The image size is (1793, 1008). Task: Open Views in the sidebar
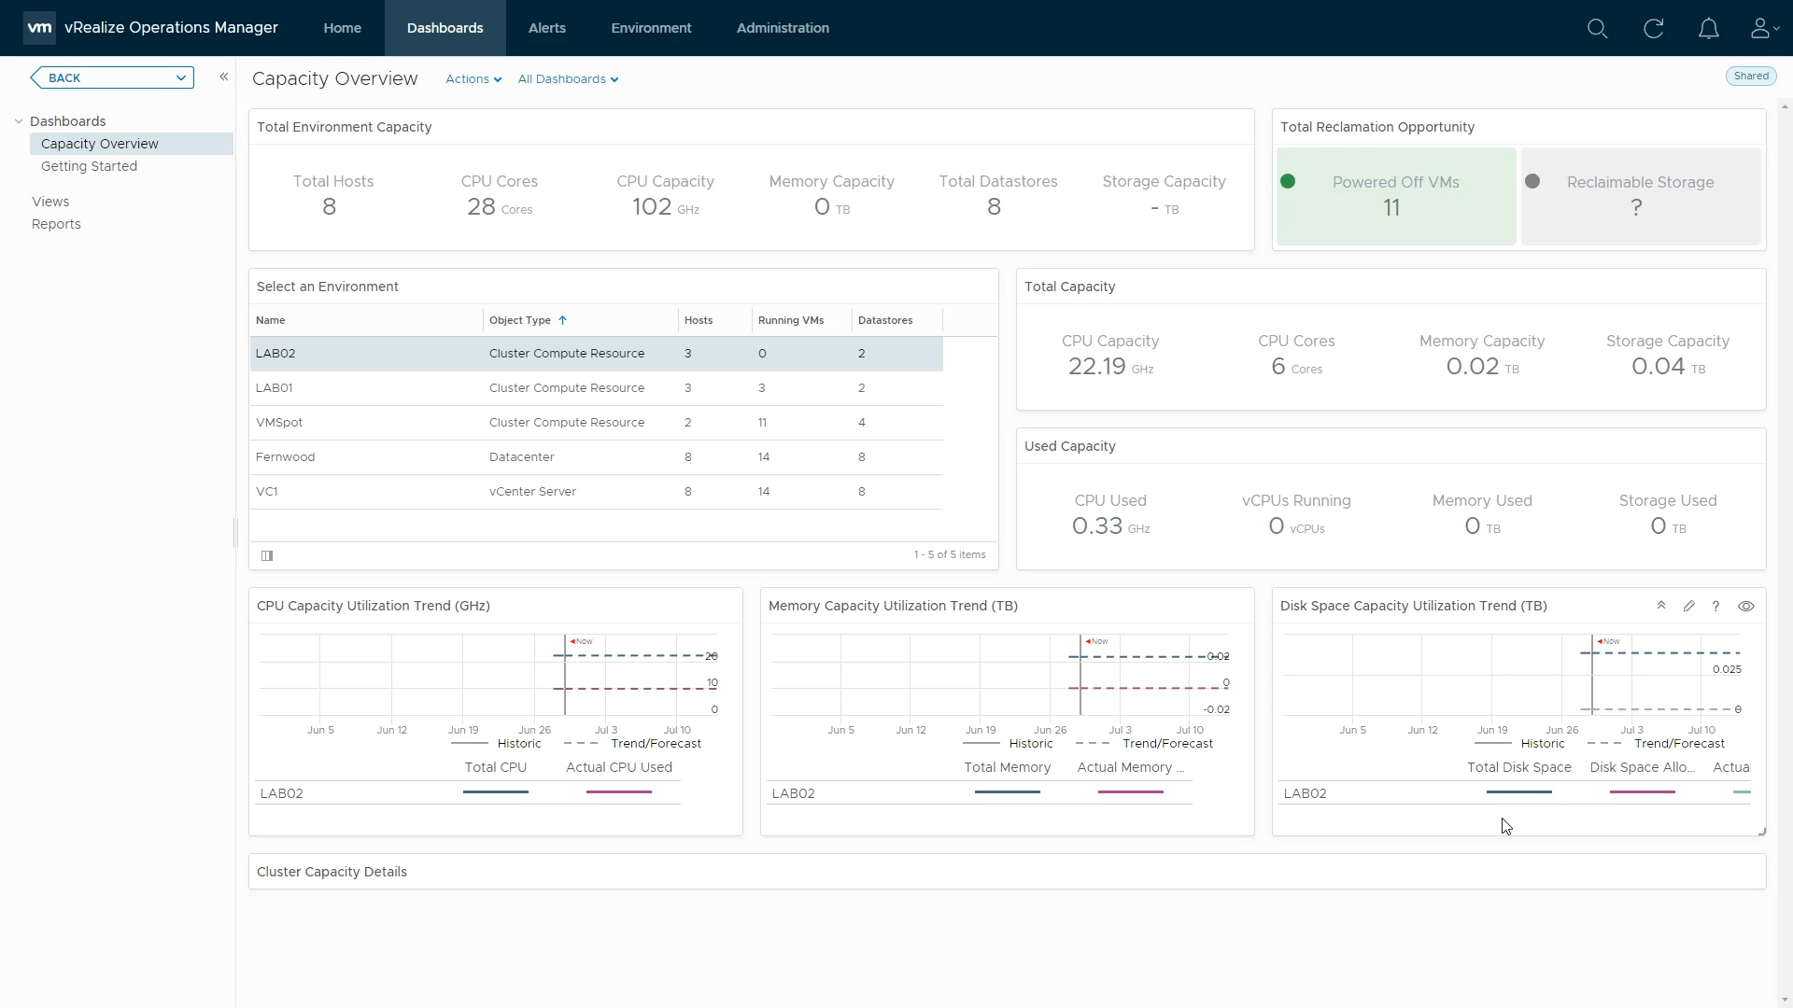click(50, 202)
